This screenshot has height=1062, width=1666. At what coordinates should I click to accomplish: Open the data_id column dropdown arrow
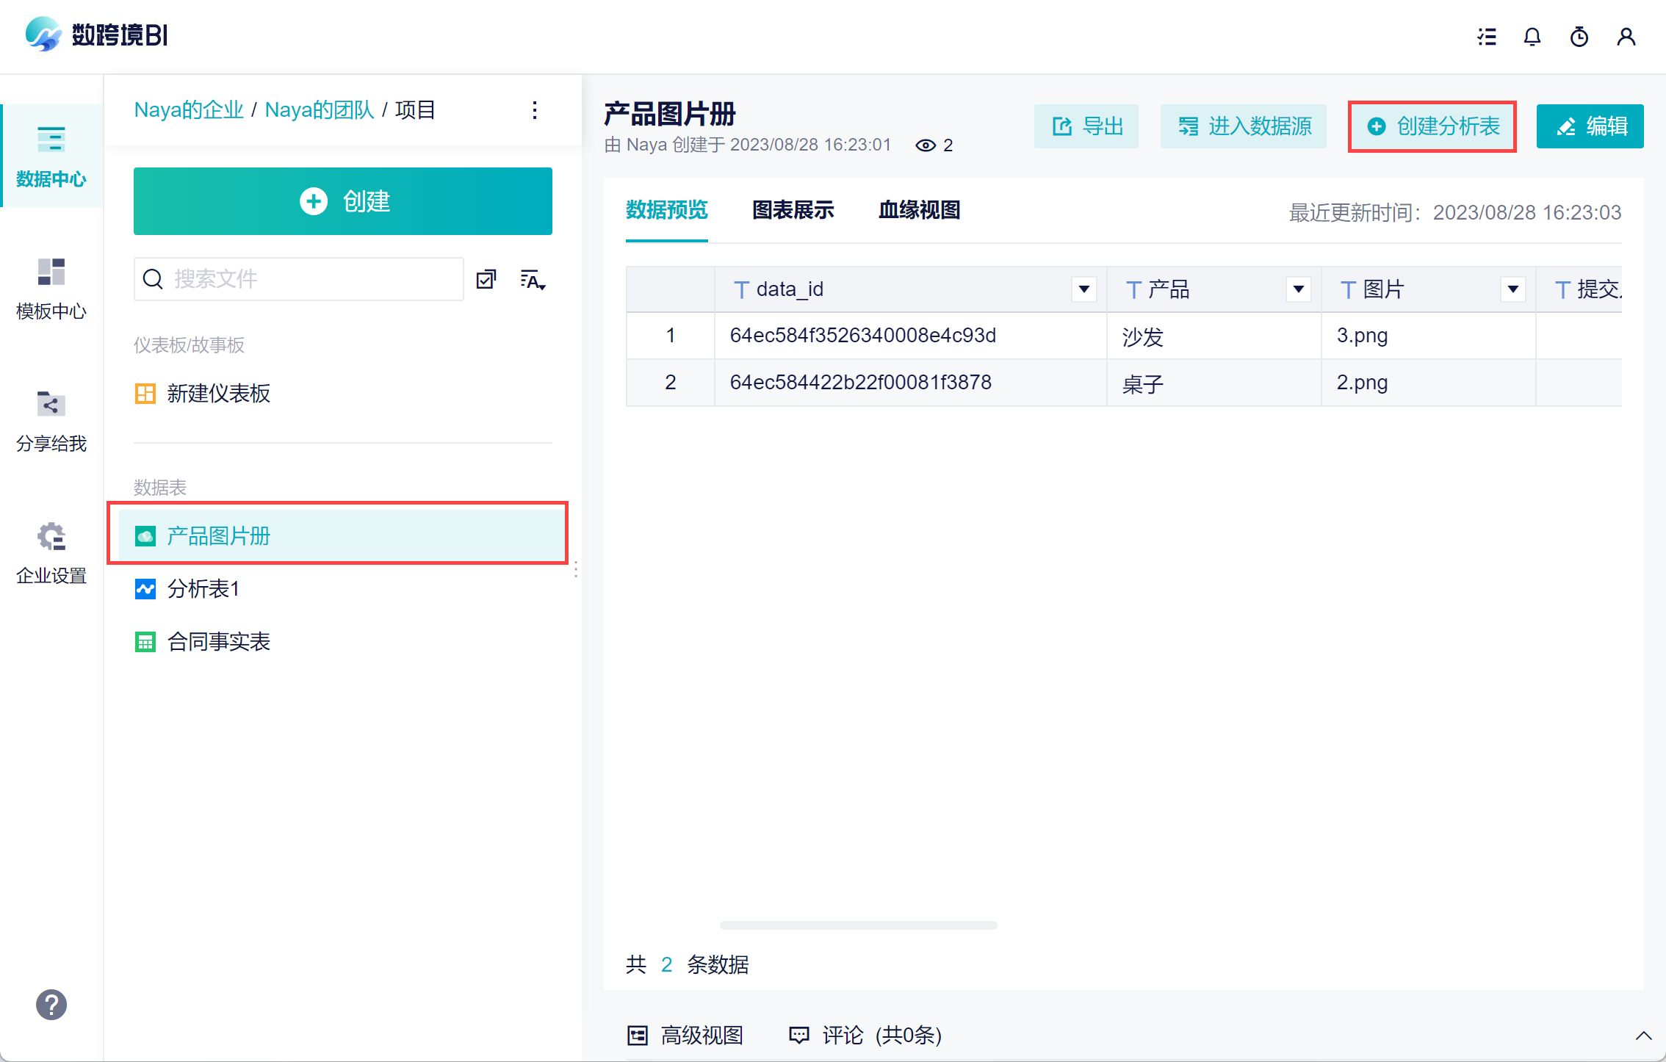(x=1083, y=289)
